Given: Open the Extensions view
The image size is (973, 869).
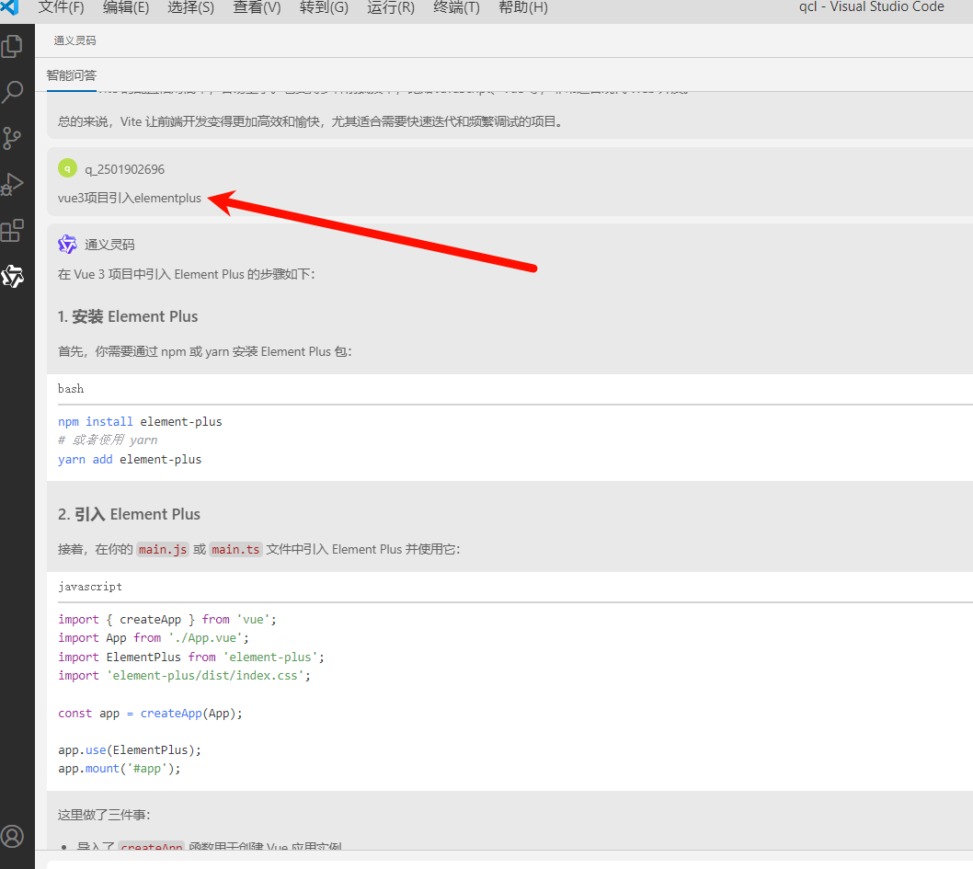Looking at the screenshot, I should click(x=12, y=231).
